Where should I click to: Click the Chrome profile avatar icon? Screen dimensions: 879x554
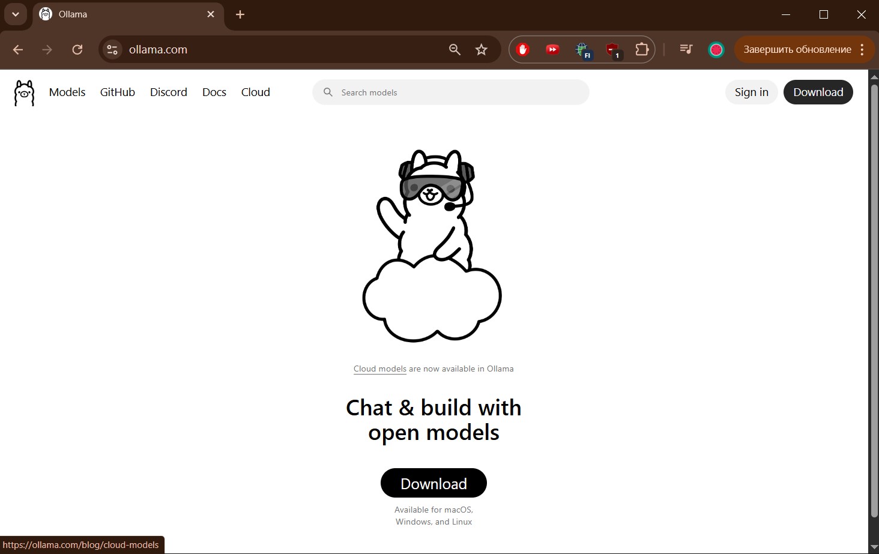pos(716,50)
